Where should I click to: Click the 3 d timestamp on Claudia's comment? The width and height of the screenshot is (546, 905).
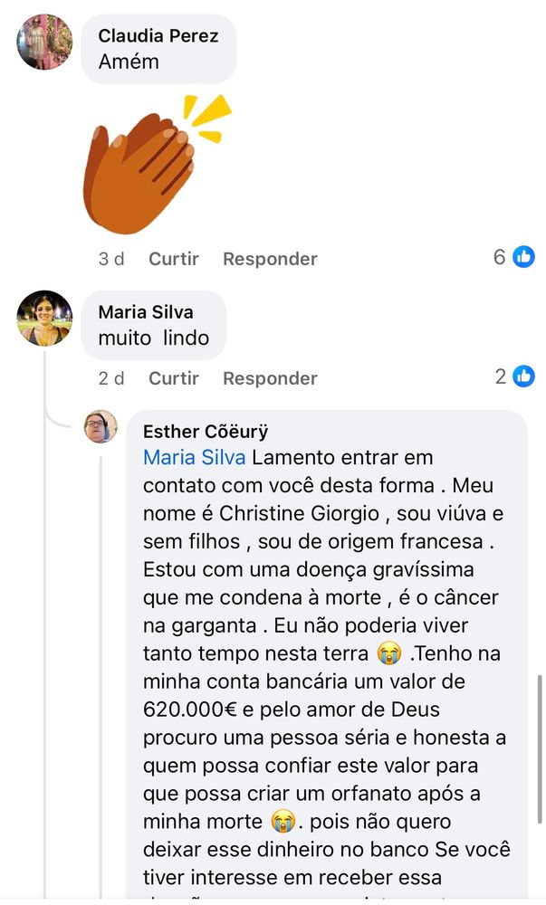click(111, 259)
